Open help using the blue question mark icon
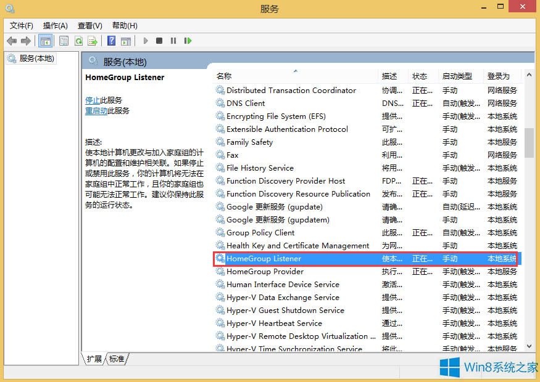Screen dimensions: 540x382 tap(110, 41)
